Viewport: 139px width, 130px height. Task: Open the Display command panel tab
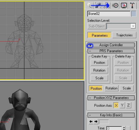pyautogui.click(x=124, y=5)
